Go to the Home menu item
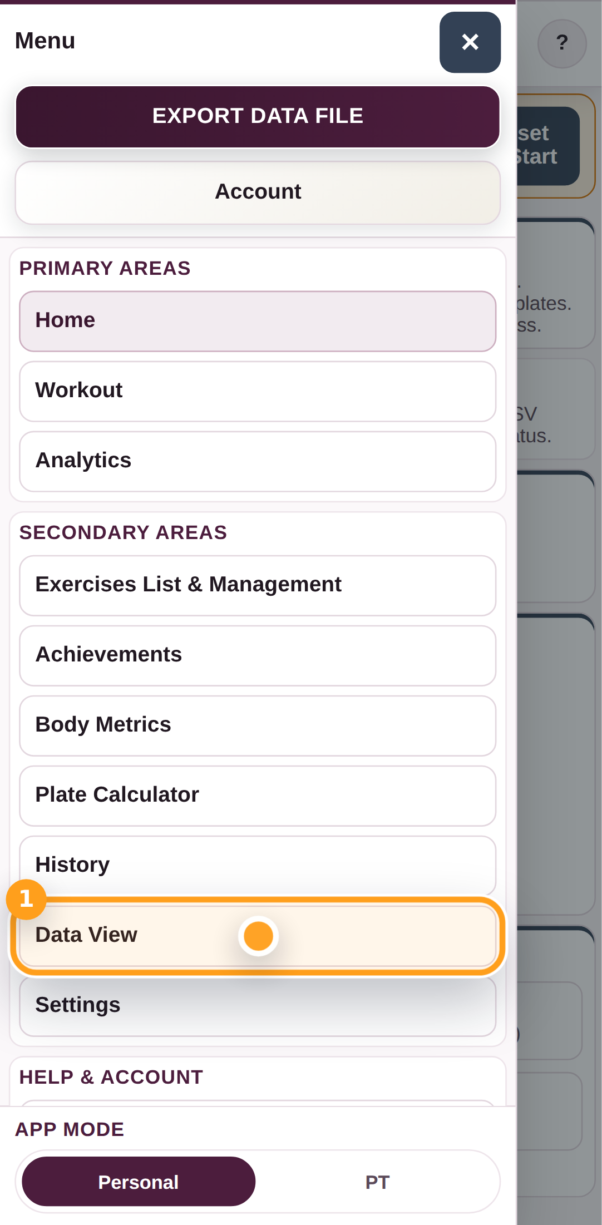The image size is (602, 1225). coord(258,321)
